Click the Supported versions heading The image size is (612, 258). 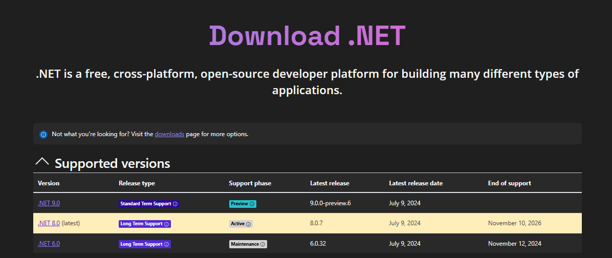point(113,163)
